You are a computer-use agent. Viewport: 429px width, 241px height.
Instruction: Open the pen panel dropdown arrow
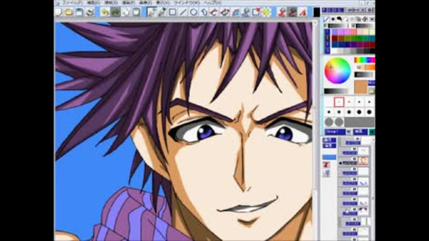[372, 19]
